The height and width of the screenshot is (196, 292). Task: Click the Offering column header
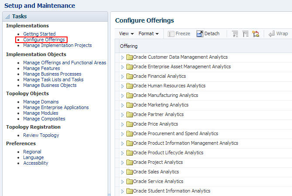pyautogui.click(x=129, y=46)
